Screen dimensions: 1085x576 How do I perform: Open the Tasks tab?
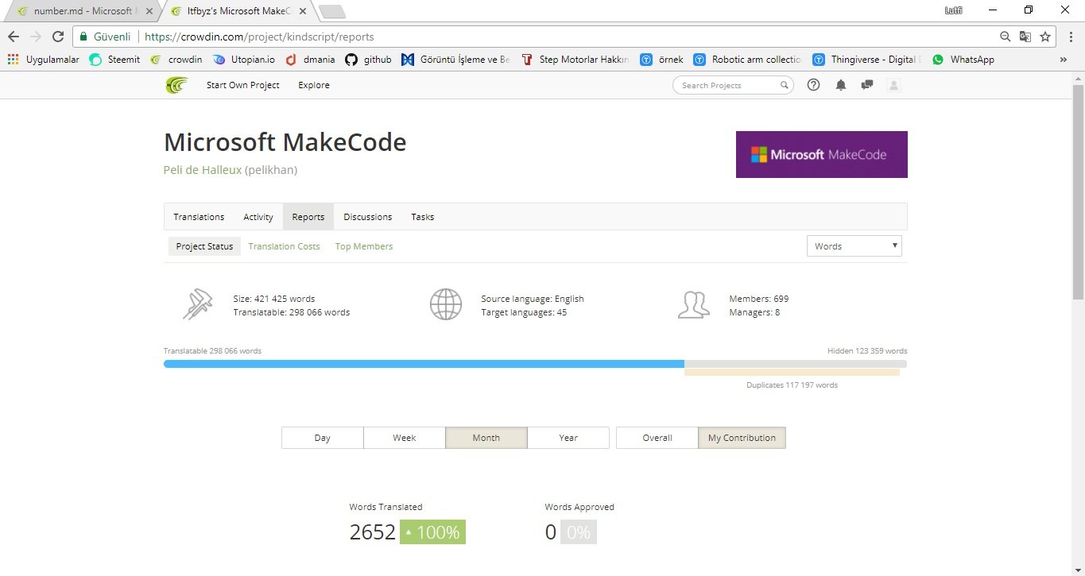[x=423, y=217]
